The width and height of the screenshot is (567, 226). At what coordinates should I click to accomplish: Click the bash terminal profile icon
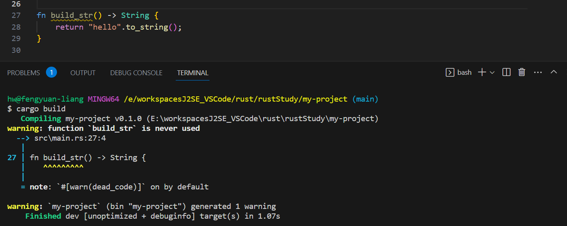[450, 72]
